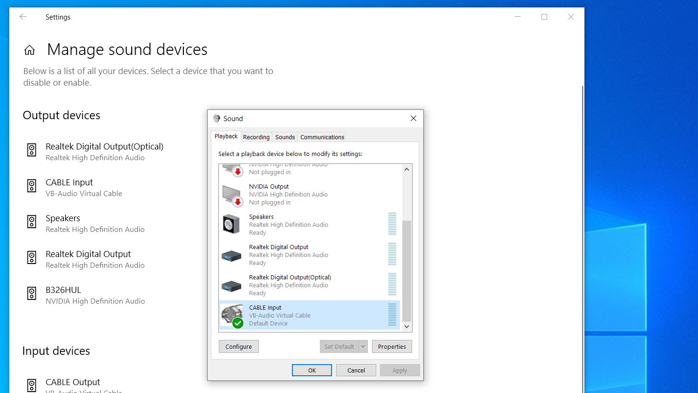
Task: Select 'Speakers' text in Settings output devices
Action: tap(63, 218)
